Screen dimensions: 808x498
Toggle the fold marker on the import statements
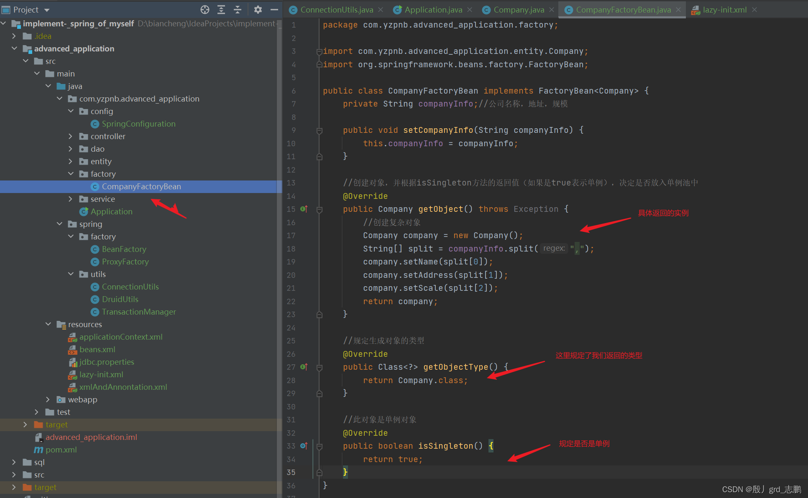click(320, 51)
